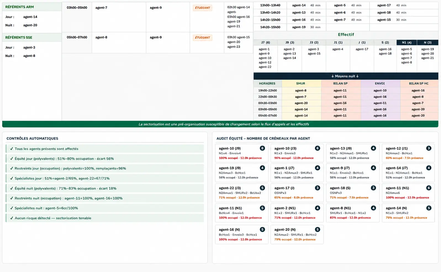
Task: Click the green sectorisation notice banner
Action: [220, 124]
